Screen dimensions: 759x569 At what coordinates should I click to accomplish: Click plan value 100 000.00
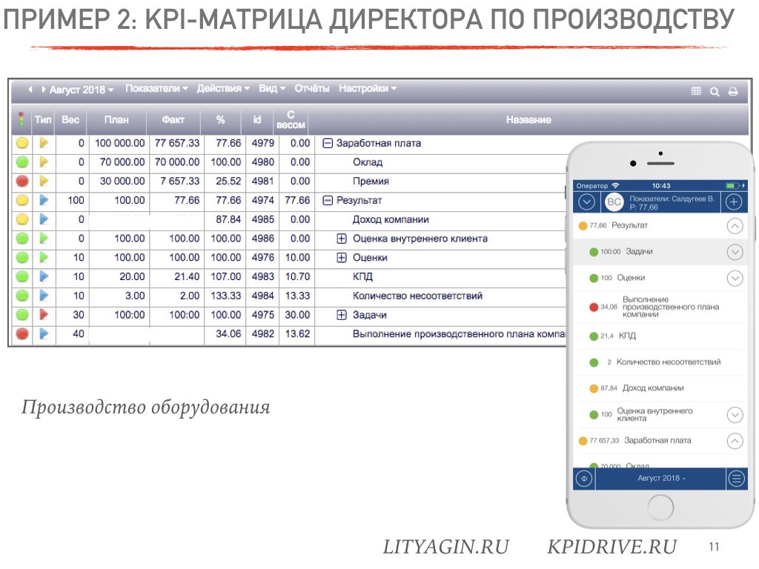119,143
